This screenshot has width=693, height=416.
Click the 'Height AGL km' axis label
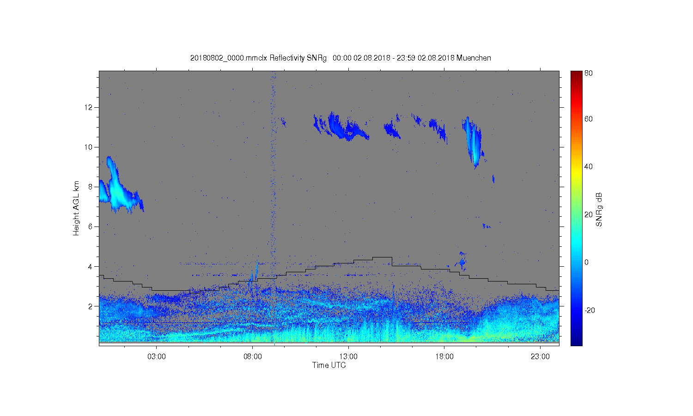pyautogui.click(x=76, y=208)
